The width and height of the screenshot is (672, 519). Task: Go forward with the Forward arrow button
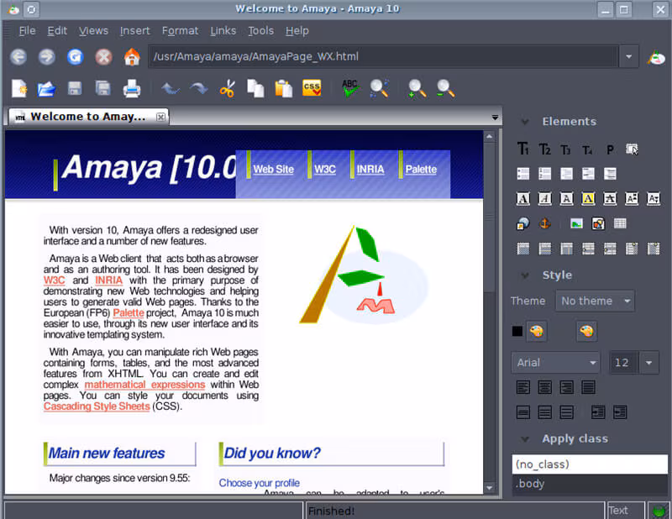[x=47, y=56]
